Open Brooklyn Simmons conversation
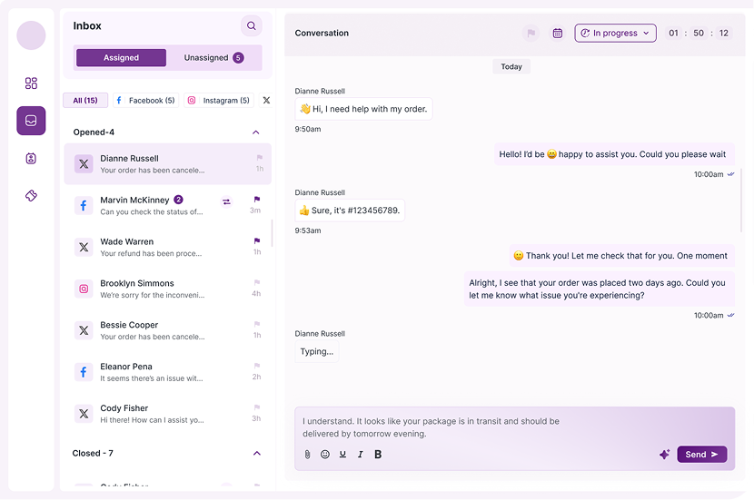 click(x=168, y=289)
